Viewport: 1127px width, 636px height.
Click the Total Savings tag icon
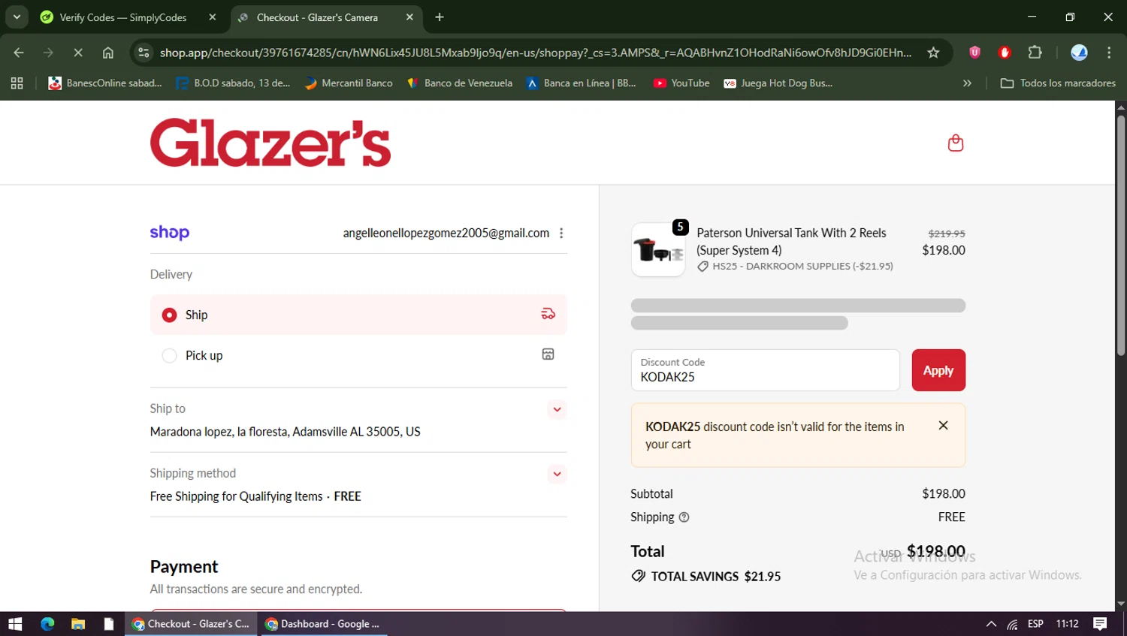point(638,577)
